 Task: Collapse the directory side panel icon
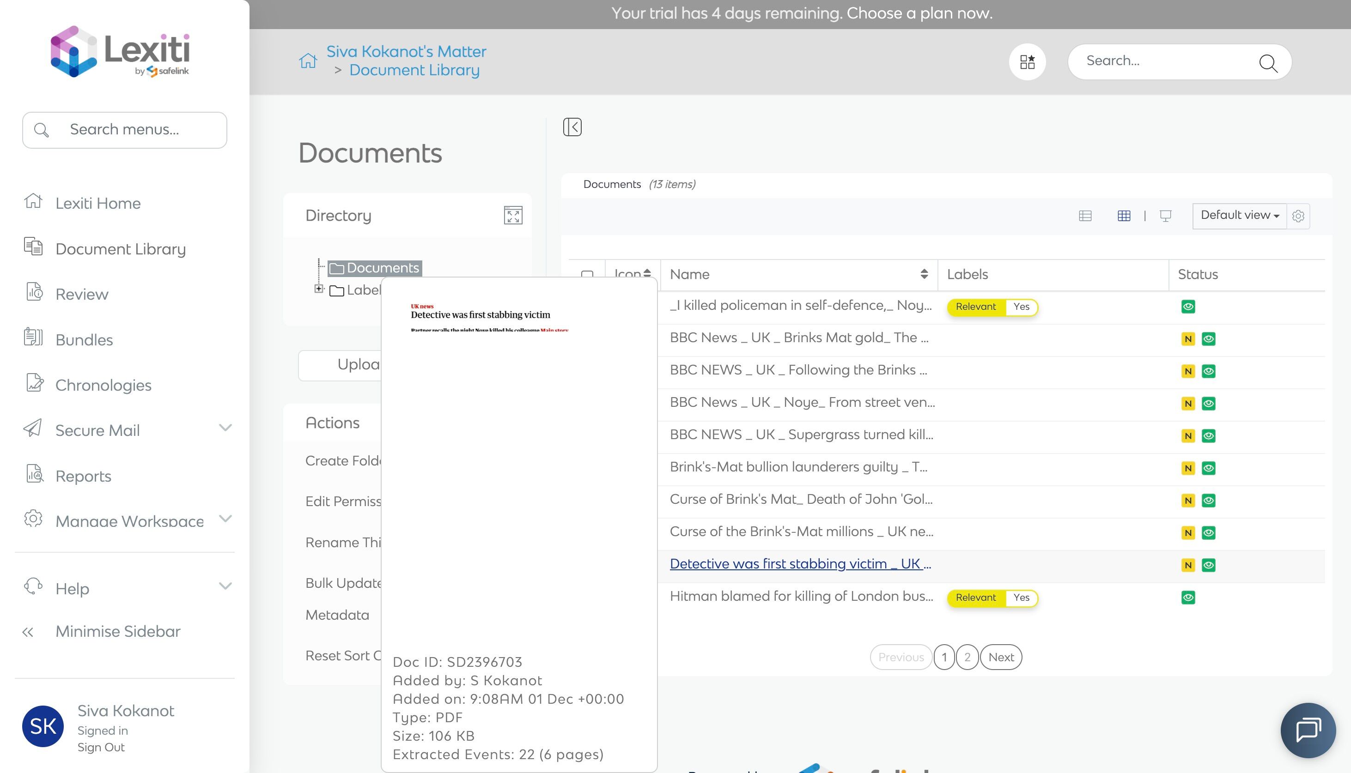tap(572, 127)
